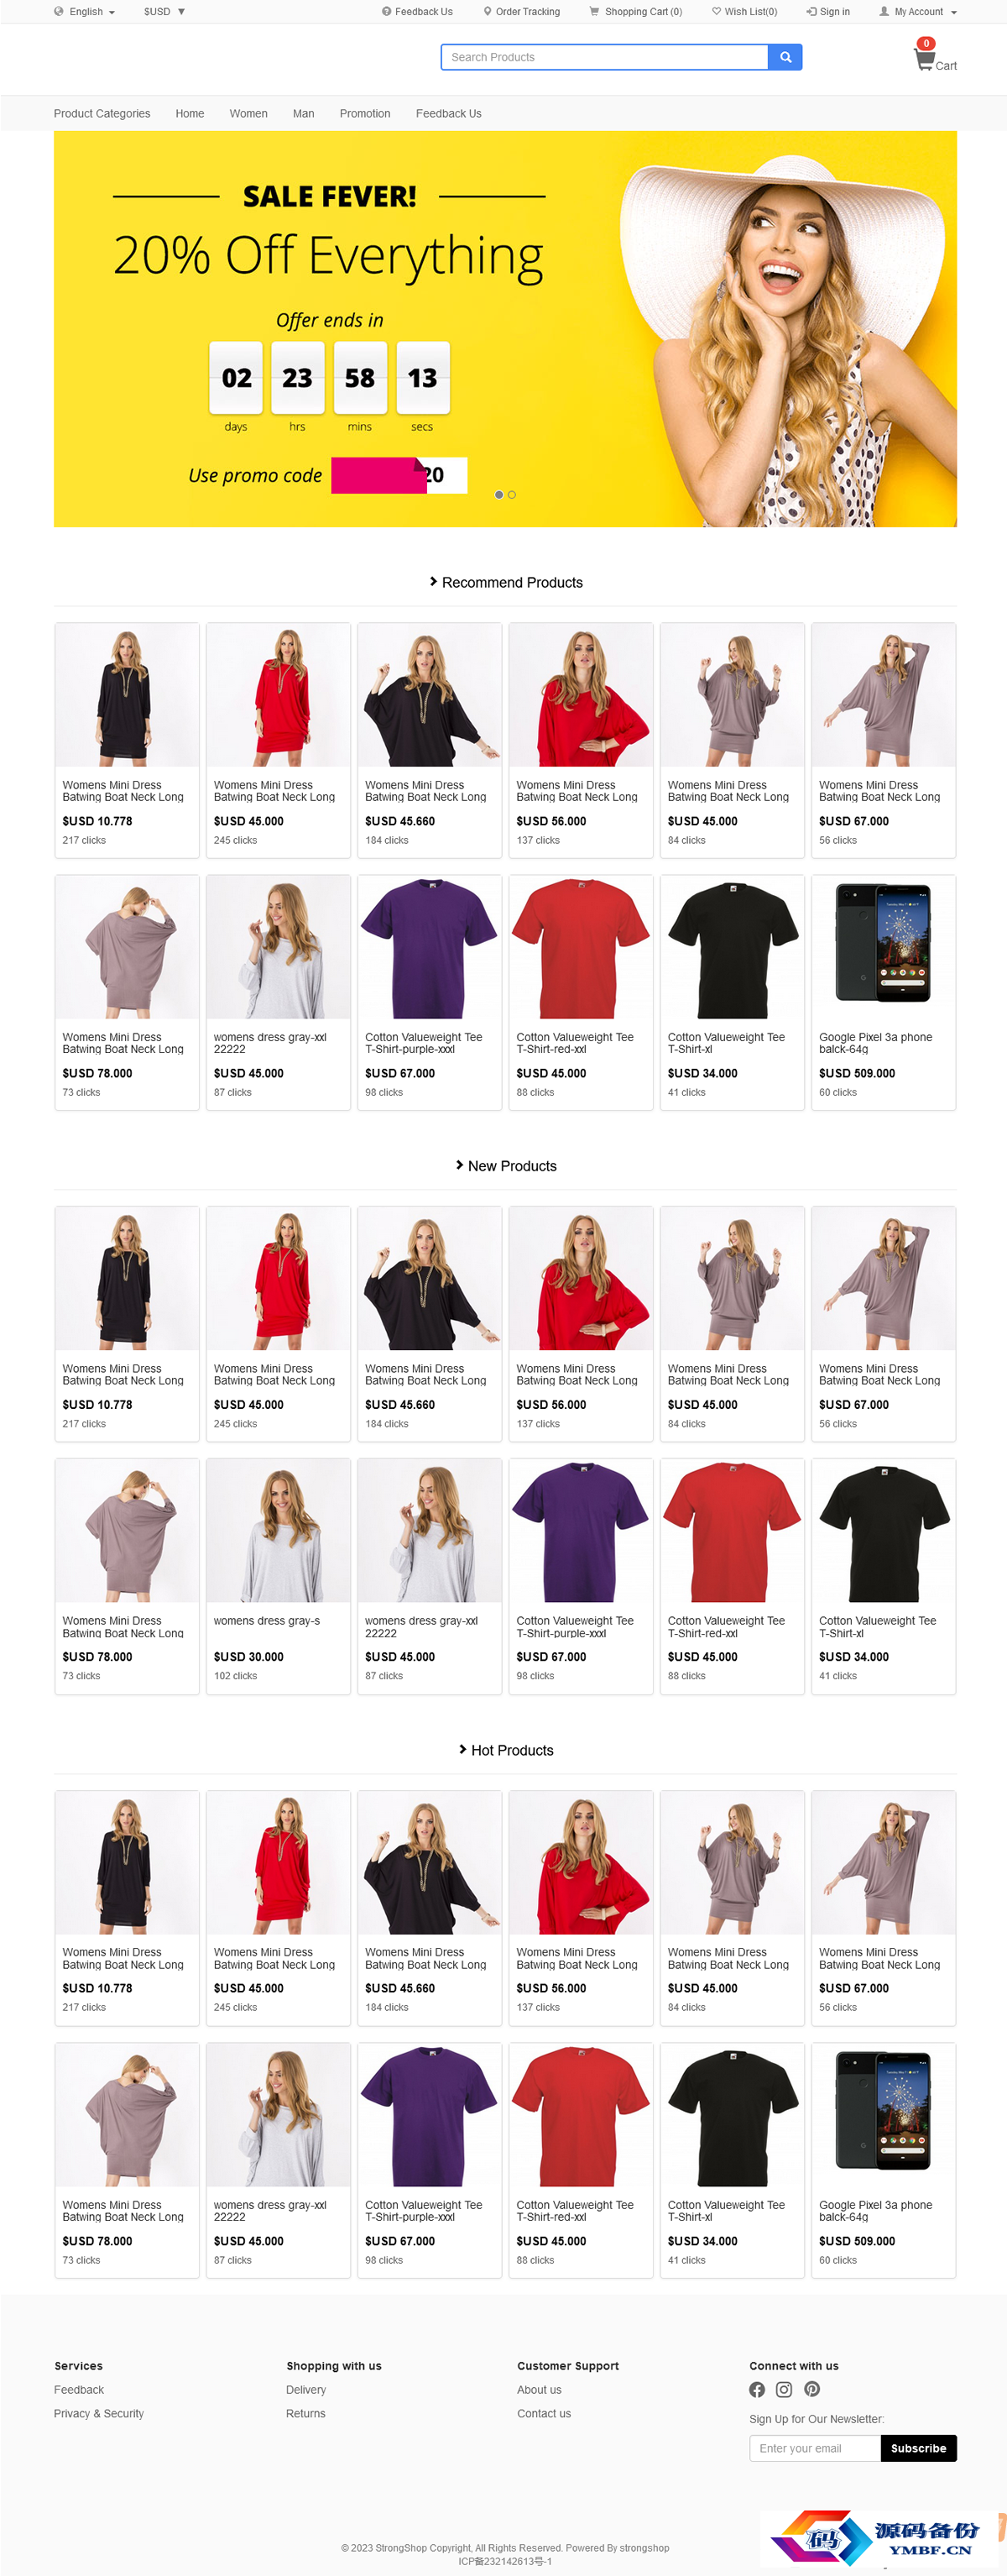Open the Promotion menu item
Image resolution: width=1007 pixels, height=2576 pixels.
click(365, 114)
